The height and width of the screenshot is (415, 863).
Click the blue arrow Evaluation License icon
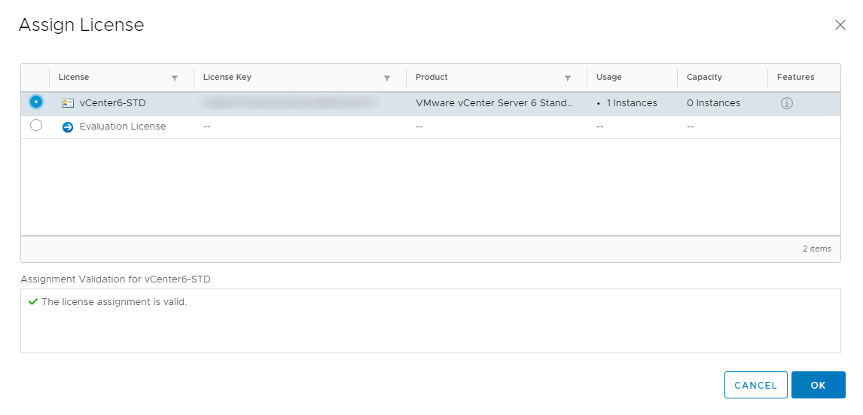(68, 127)
